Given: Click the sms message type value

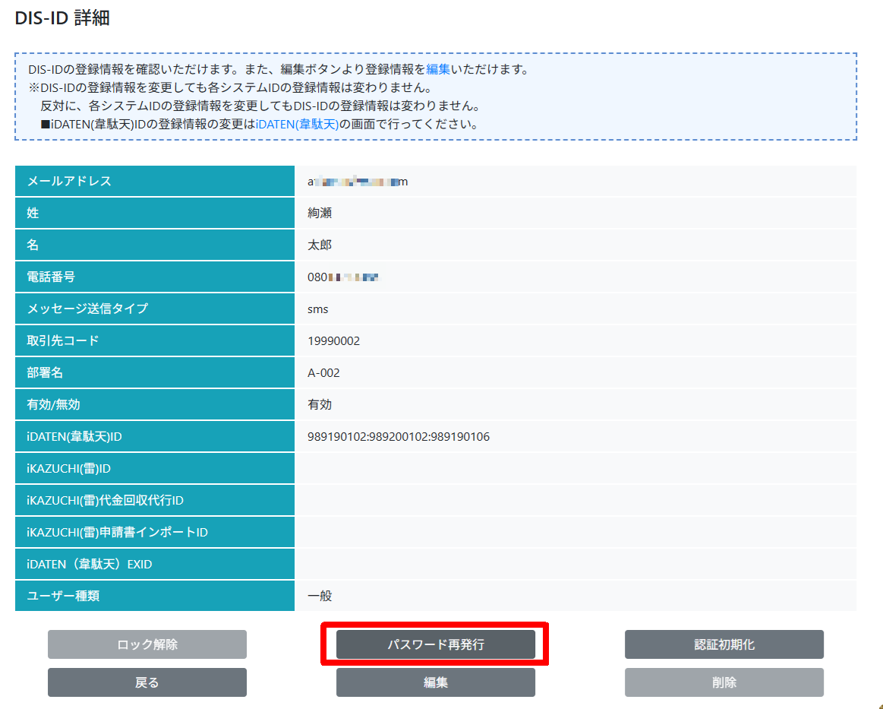Looking at the screenshot, I should pyautogui.click(x=317, y=309).
